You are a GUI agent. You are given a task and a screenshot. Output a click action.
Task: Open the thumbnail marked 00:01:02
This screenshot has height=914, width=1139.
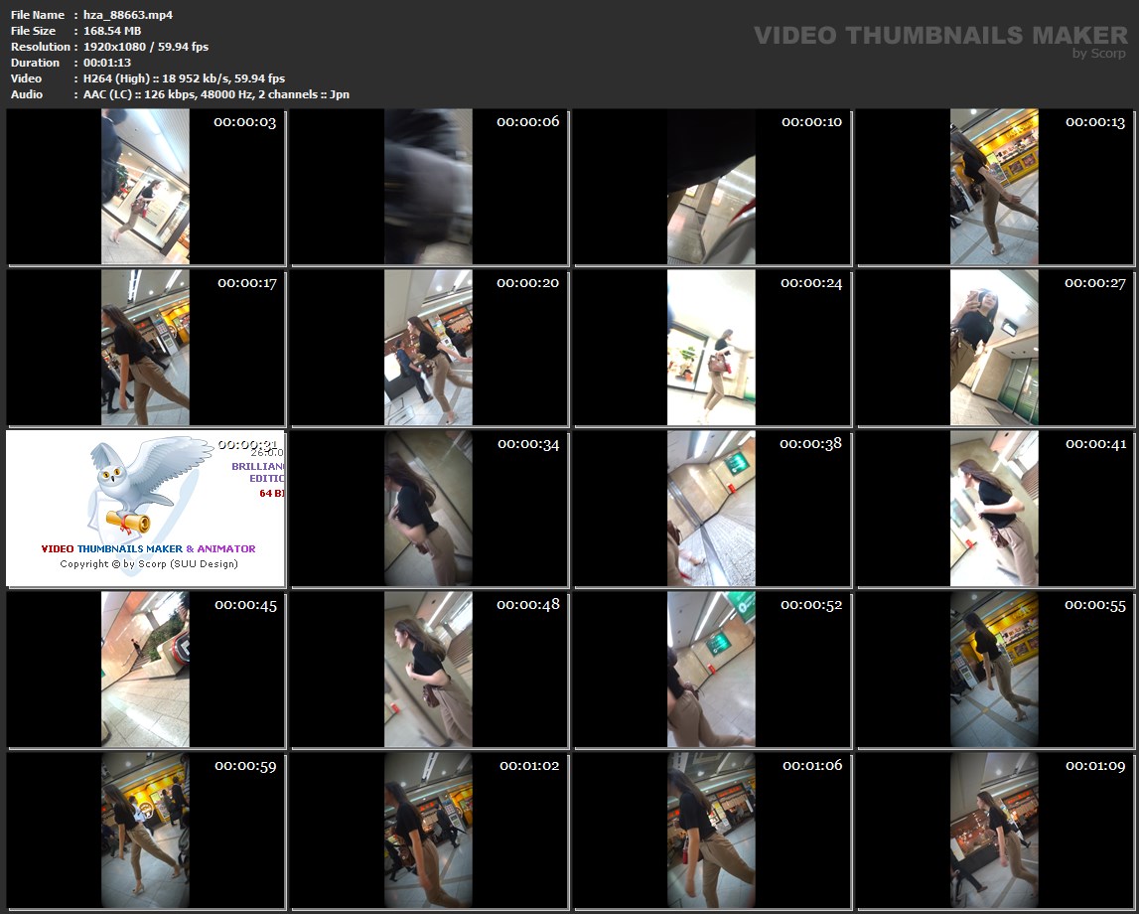tap(428, 831)
